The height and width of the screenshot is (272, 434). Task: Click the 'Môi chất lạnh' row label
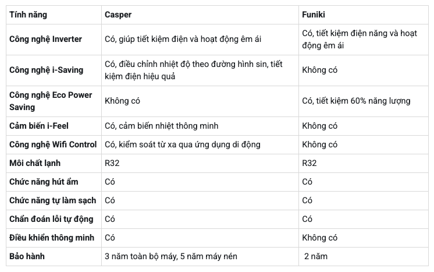tap(35, 163)
